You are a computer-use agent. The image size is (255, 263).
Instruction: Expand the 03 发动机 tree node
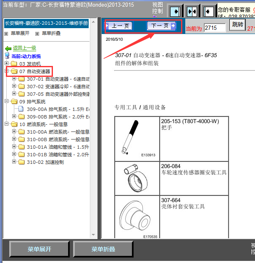click(6, 63)
